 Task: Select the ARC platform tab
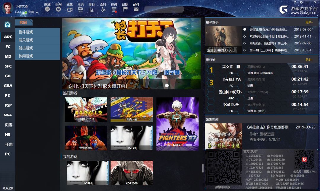[7, 37]
